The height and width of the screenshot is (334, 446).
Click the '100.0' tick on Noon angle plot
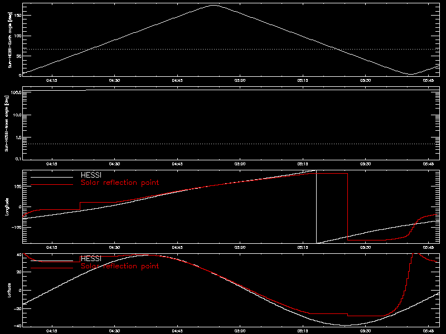(x=16, y=92)
